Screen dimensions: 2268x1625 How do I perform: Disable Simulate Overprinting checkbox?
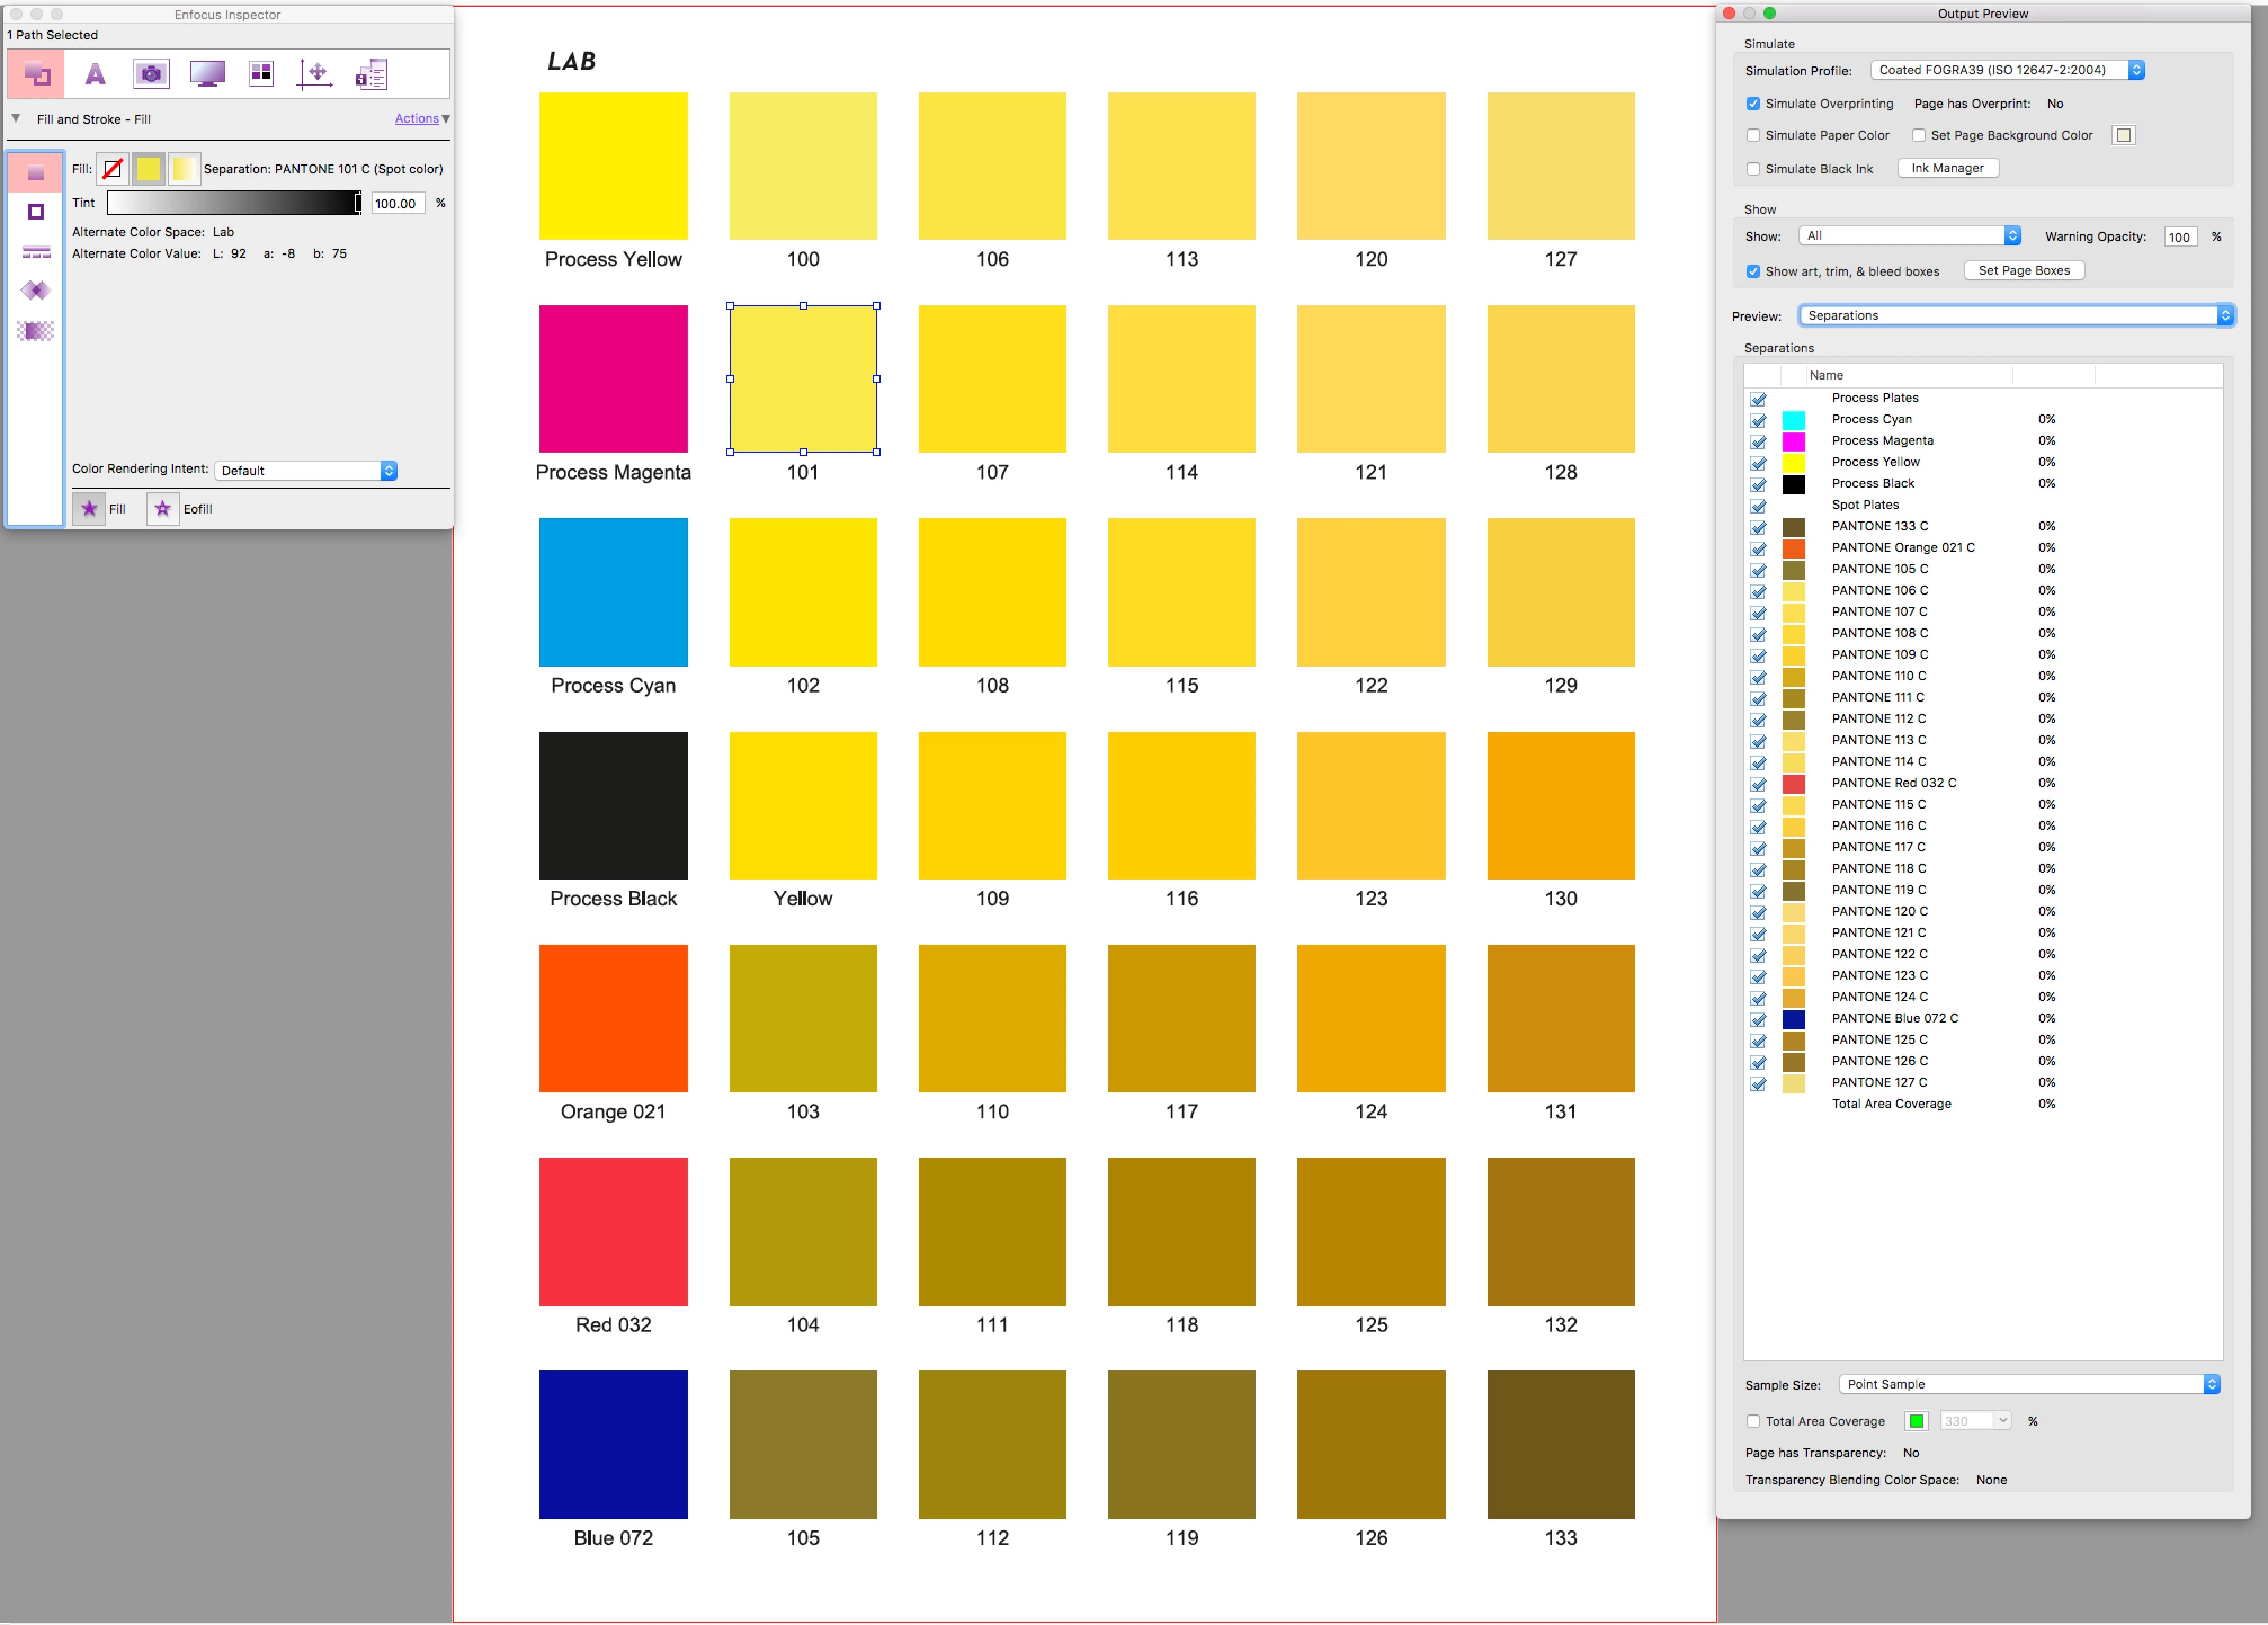pos(1753,104)
